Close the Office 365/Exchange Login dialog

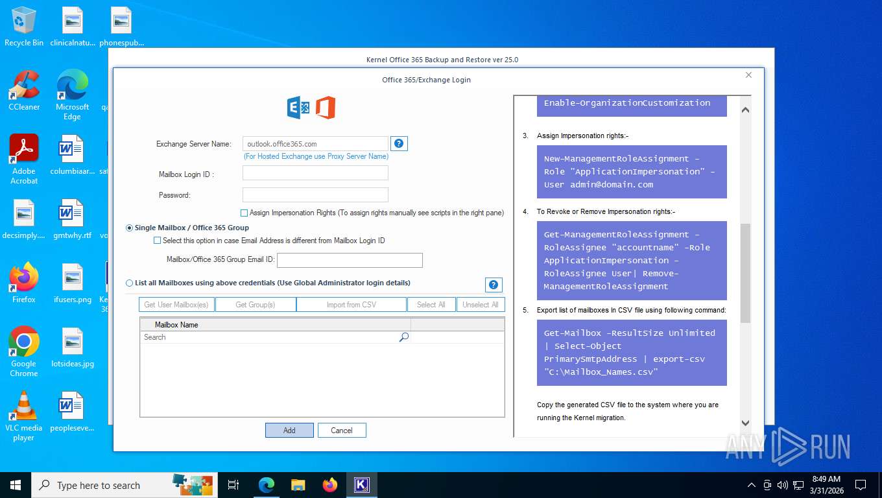click(748, 75)
